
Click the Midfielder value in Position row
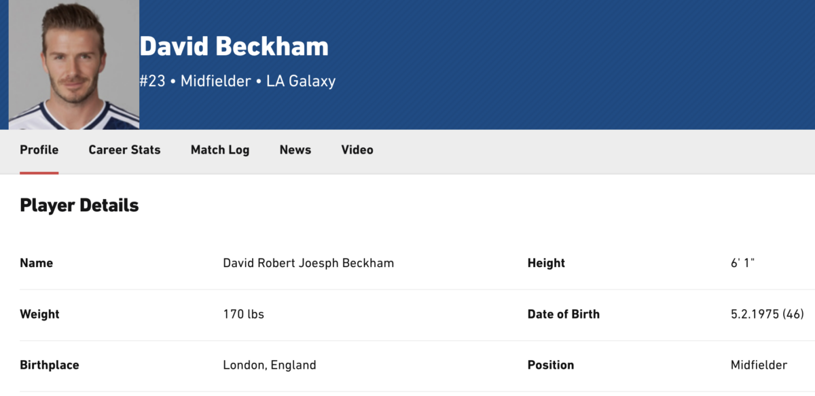point(759,365)
